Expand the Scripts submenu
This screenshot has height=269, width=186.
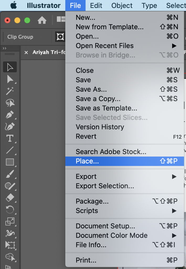pos(125,211)
